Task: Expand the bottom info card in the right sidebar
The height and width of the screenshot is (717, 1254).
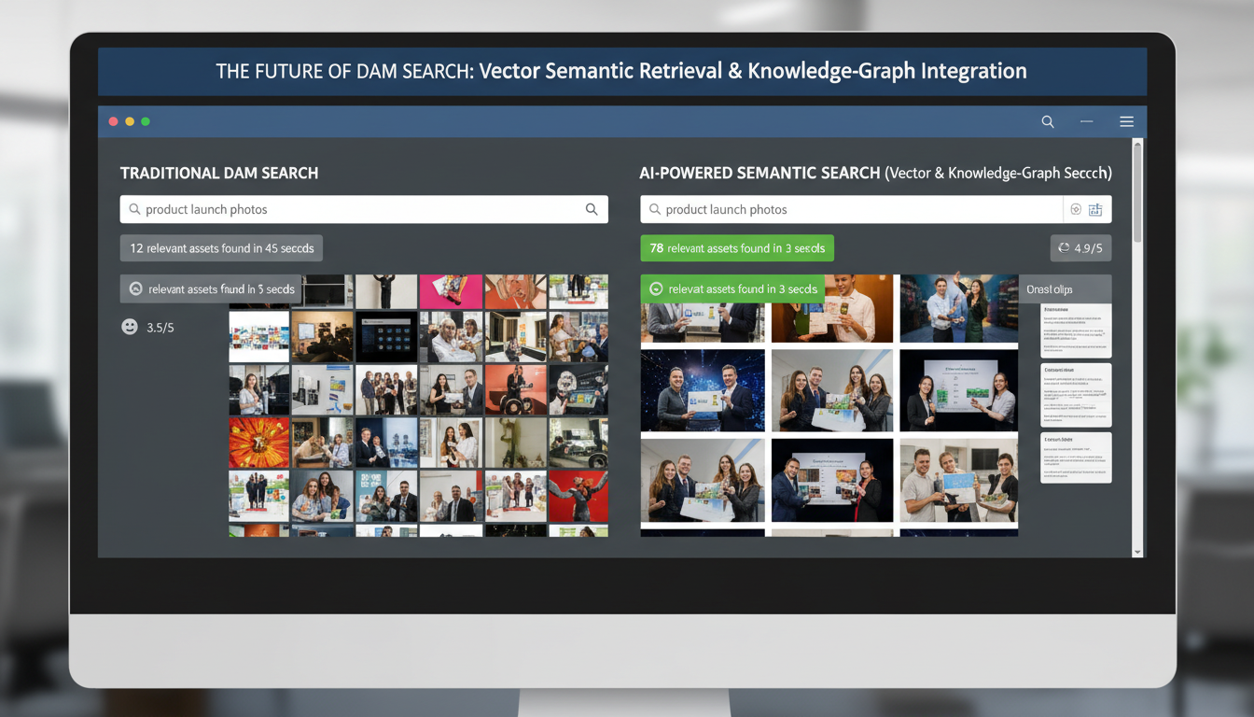Action: pos(1075,457)
